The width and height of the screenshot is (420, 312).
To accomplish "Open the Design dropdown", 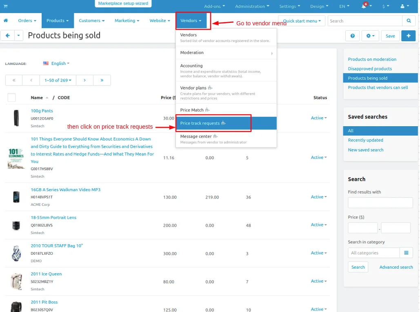I will (319, 6).
